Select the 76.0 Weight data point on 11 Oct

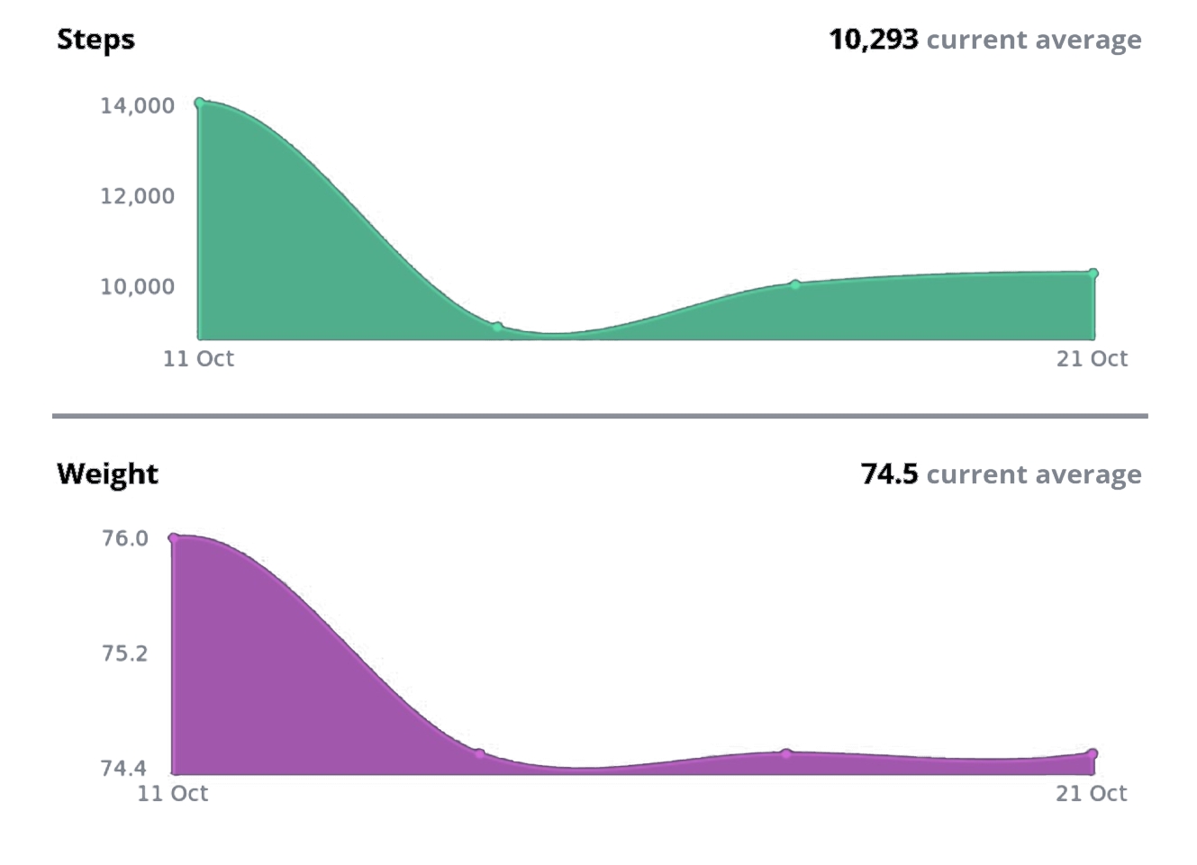(x=174, y=538)
